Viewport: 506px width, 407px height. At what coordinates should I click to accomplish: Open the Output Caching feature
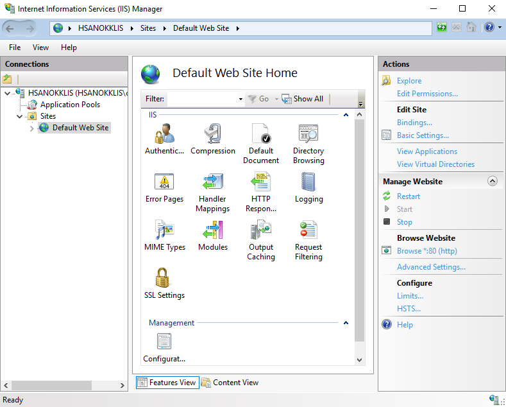[261, 240]
